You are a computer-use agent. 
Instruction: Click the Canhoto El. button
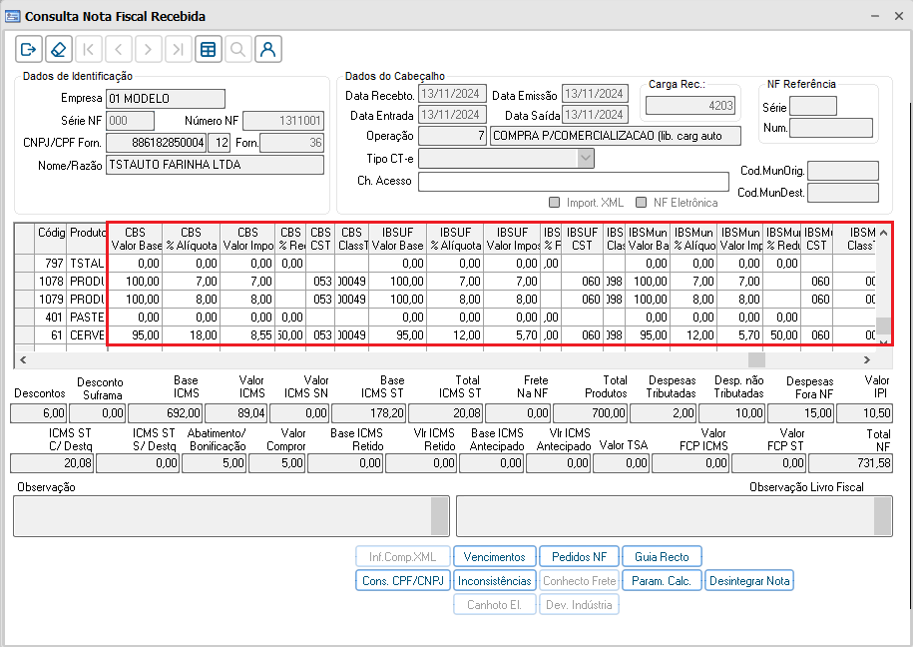(494, 604)
